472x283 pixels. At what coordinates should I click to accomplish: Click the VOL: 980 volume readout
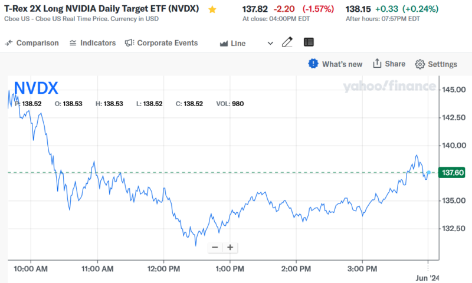tap(230, 104)
